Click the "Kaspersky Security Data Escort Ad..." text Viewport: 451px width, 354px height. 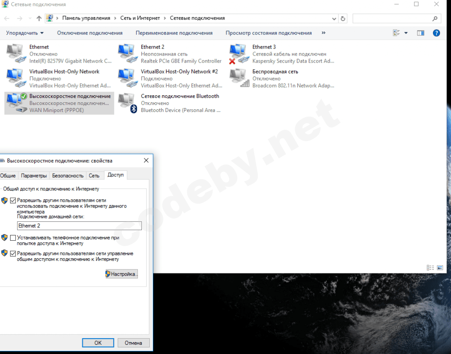293,61
